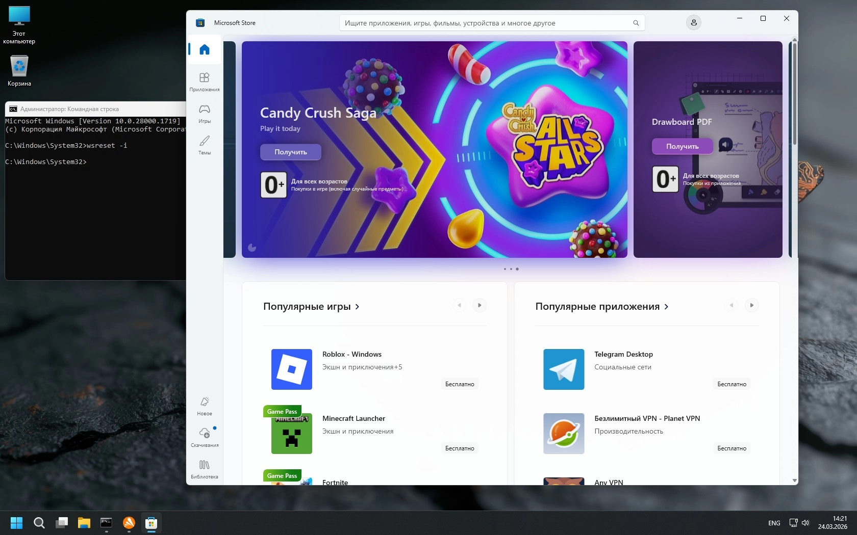Open the Minecraft Launcher title
This screenshot has height=535, width=857.
tap(354, 418)
